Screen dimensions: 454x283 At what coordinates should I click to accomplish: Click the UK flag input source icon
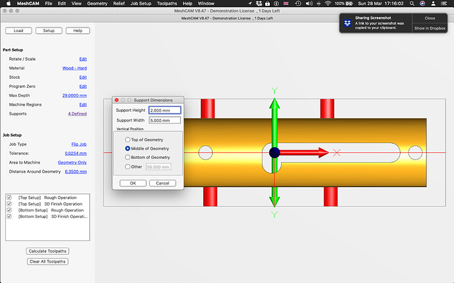(286, 3)
